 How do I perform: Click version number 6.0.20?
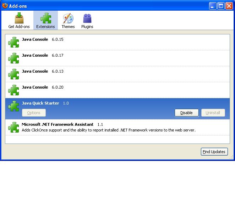pyautogui.click(x=58, y=87)
